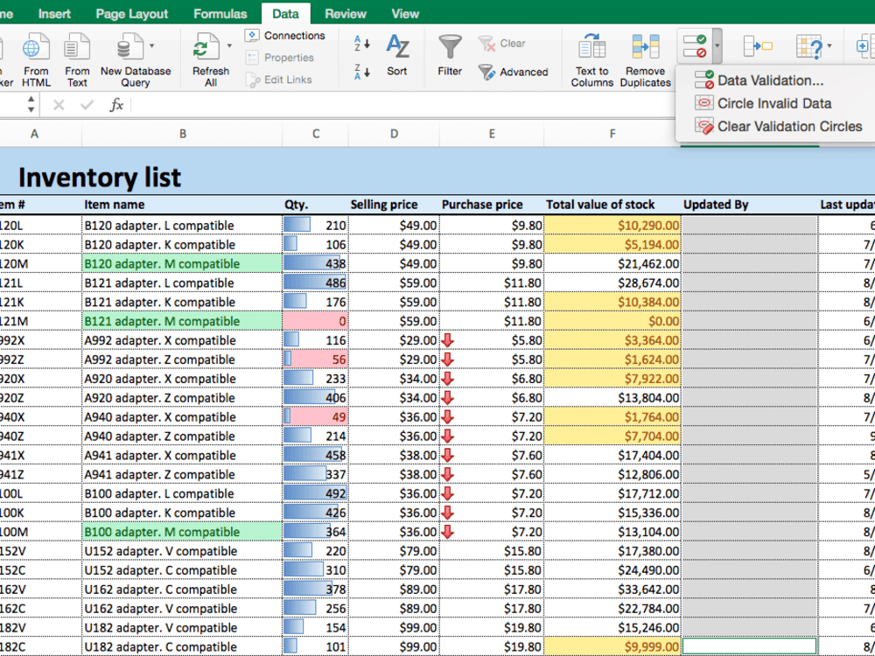Click the Advanced filter button
This screenshot has height=656, width=875.
(514, 72)
